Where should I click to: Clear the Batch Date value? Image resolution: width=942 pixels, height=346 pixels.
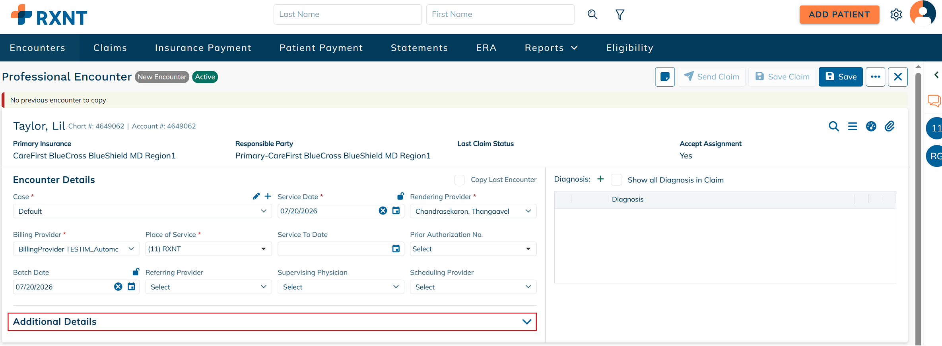coord(118,286)
